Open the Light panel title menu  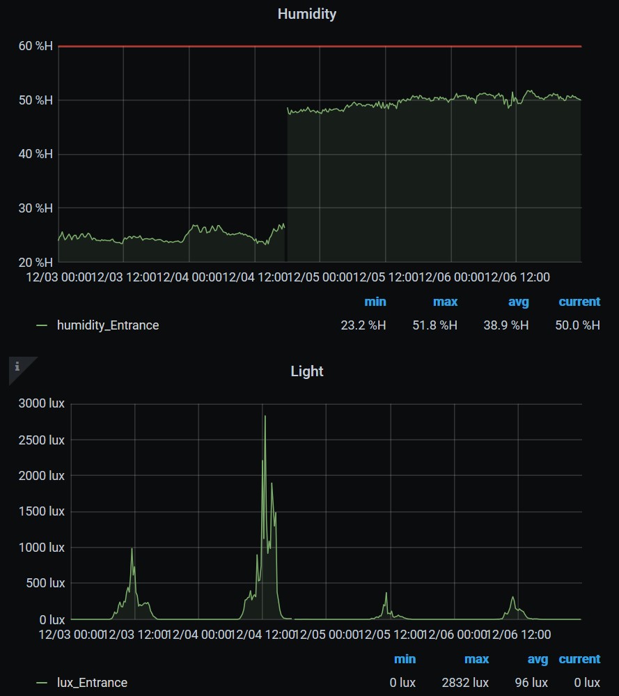click(306, 371)
